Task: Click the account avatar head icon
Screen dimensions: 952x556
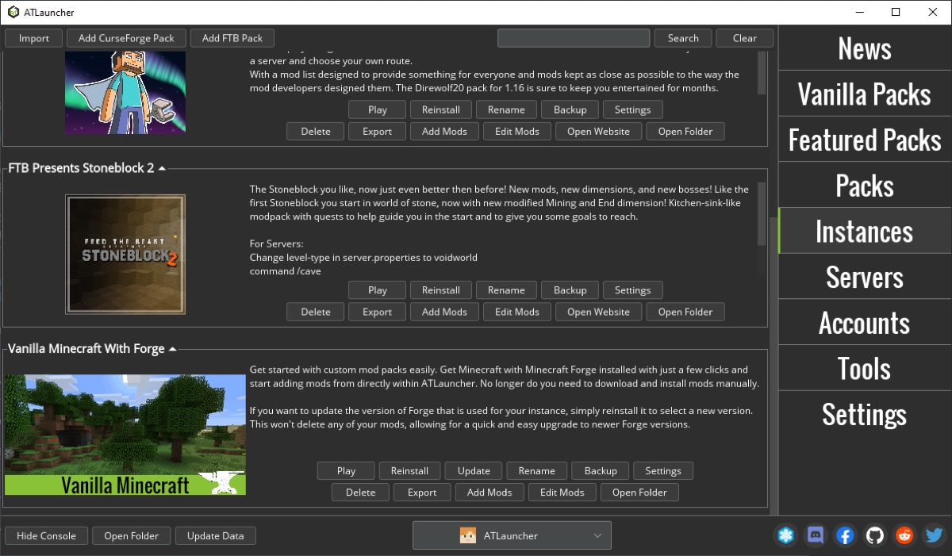Action: tap(468, 535)
